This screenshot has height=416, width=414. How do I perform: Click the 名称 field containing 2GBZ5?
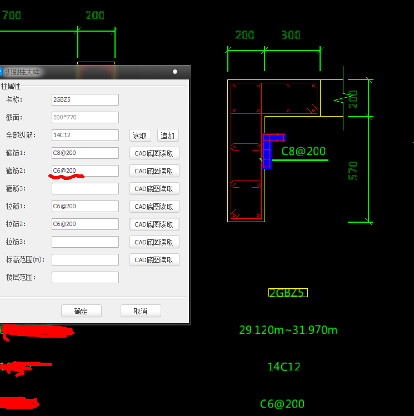pyautogui.click(x=85, y=100)
